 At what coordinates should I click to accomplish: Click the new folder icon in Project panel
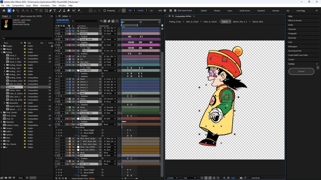point(6,178)
